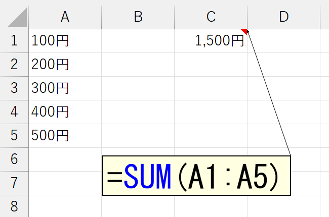329x217 pixels.
Task: Select column C header
Action: (211, 17)
